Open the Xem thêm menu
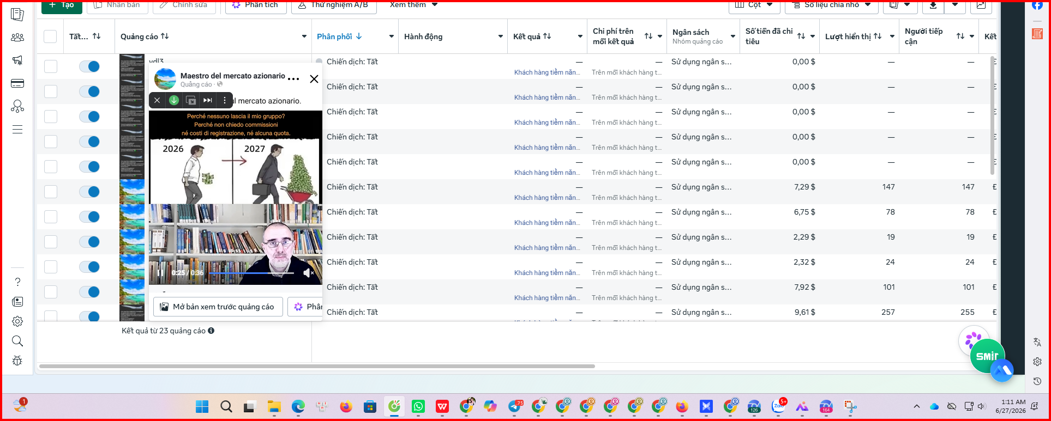Viewport: 1051px width, 421px height. [414, 5]
